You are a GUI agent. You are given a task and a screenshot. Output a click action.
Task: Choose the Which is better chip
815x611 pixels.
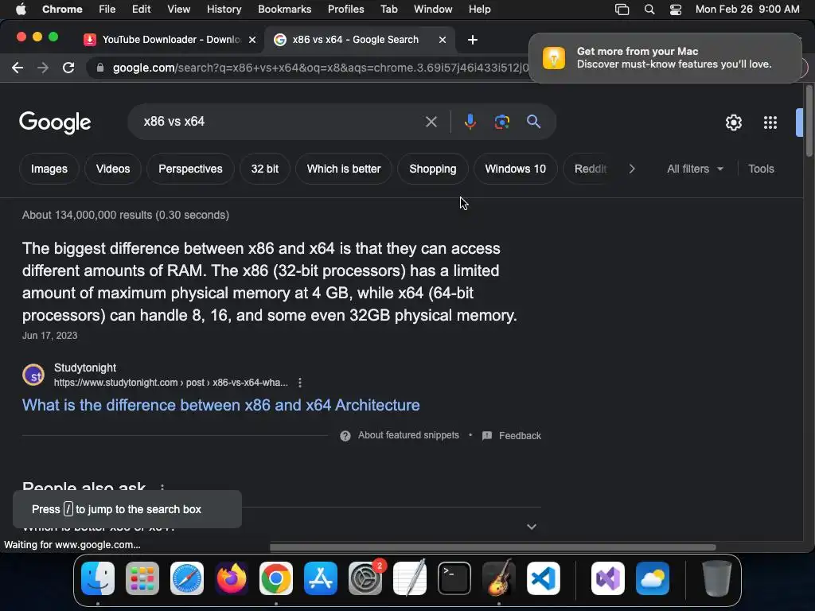pos(344,169)
